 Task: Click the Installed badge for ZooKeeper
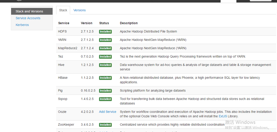click(105, 125)
